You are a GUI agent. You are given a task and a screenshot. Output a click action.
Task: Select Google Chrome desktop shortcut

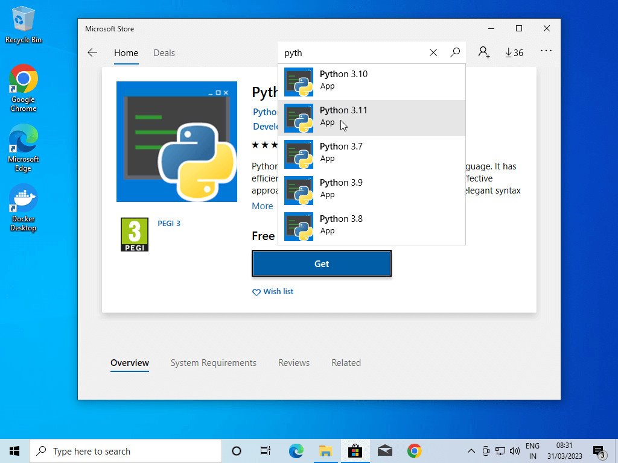(x=24, y=89)
